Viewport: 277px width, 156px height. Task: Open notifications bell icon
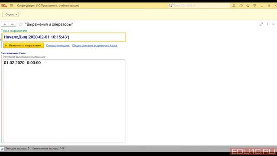[x=234, y=6]
